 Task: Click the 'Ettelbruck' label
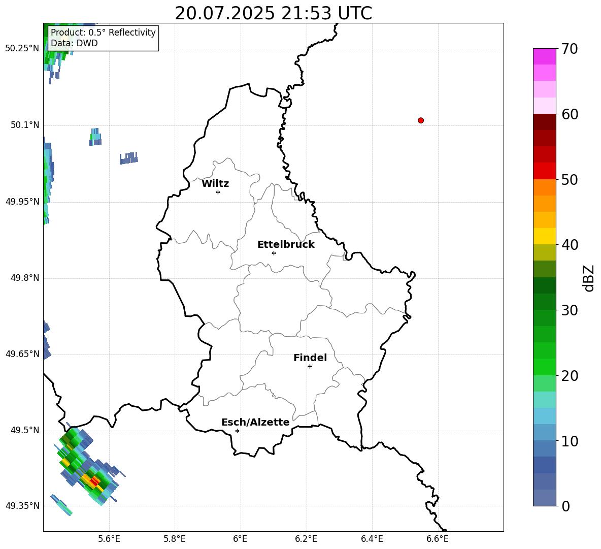click(x=286, y=245)
